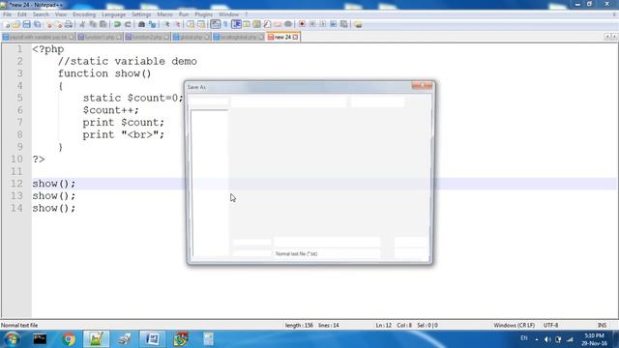
Task: Click the Synchronize vertical scrolling icon
Action: pyautogui.click(x=191, y=24)
